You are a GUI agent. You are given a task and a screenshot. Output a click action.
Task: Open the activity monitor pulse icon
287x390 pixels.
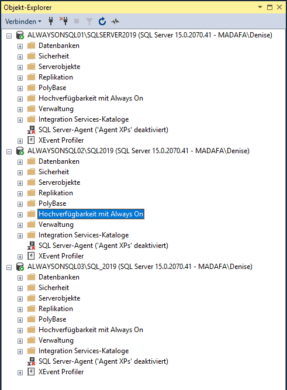[115, 22]
